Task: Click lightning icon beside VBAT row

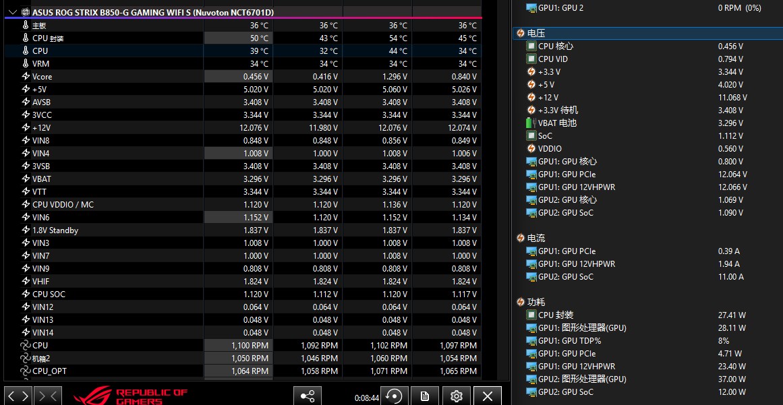Action: pos(26,179)
